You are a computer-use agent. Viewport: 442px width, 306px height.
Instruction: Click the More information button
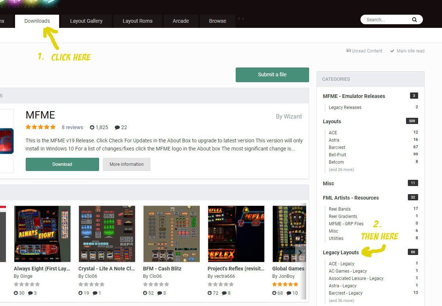click(x=126, y=164)
